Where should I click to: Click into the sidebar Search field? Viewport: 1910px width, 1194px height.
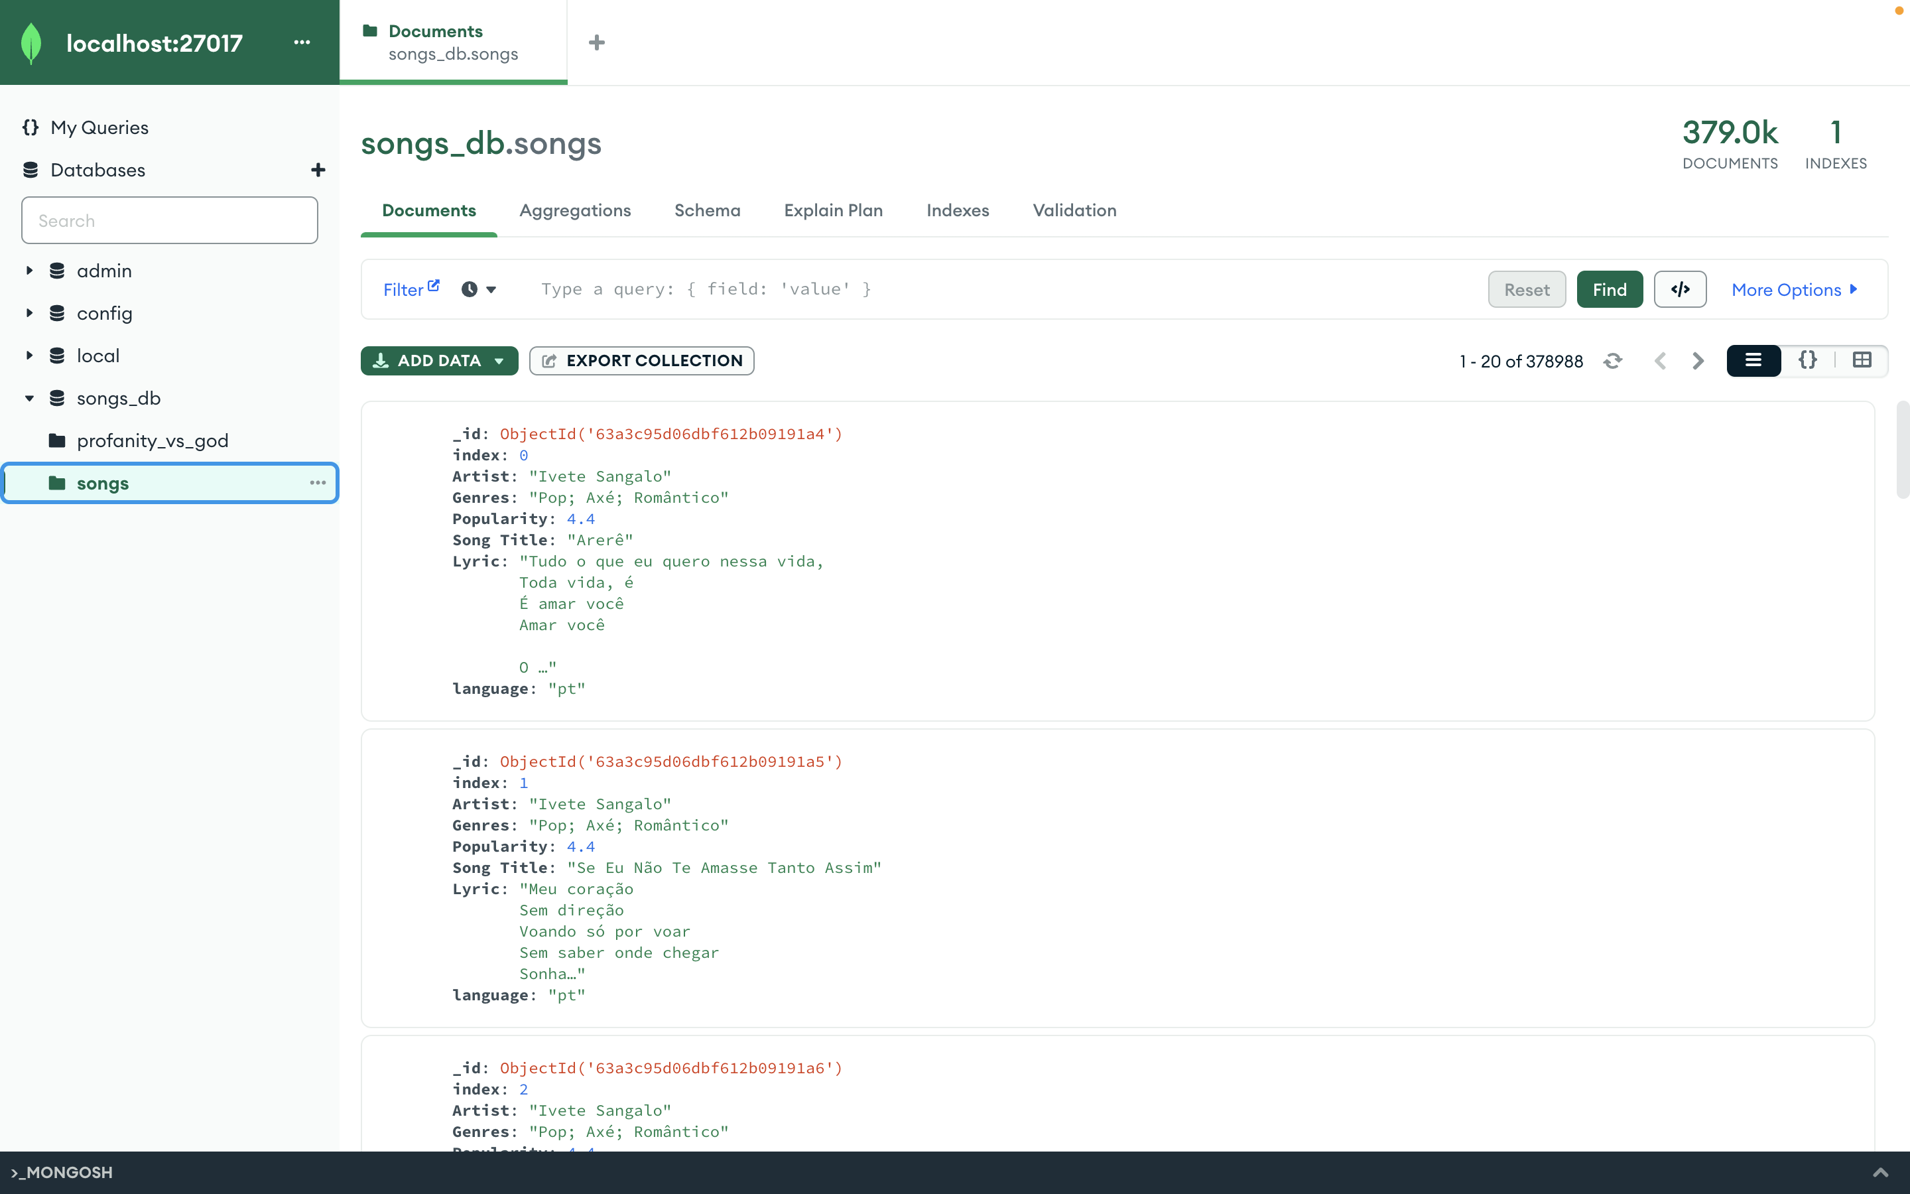169,220
